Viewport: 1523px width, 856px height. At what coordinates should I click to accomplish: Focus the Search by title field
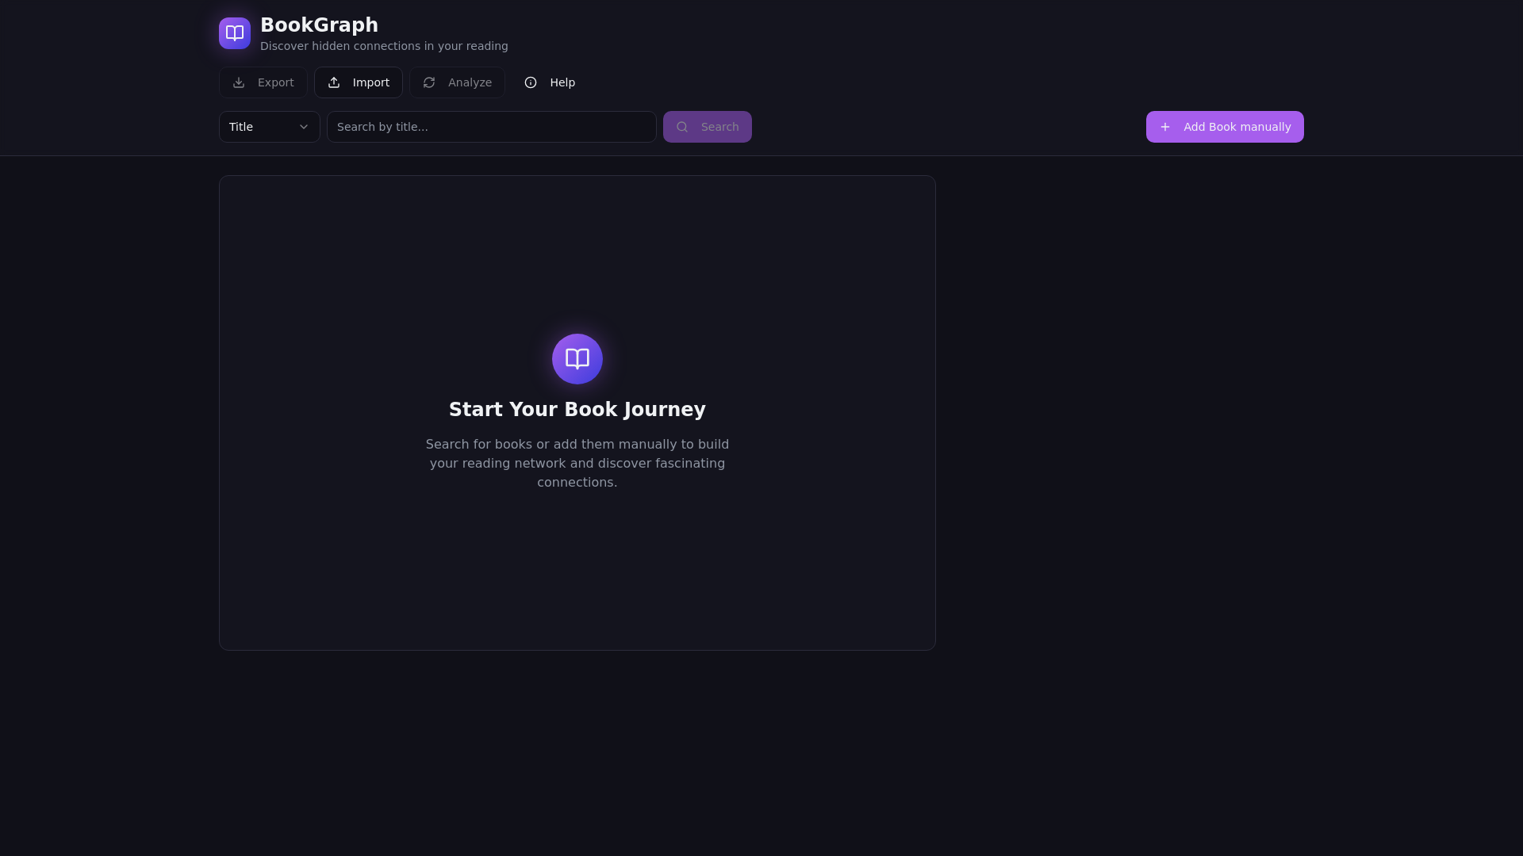491,127
